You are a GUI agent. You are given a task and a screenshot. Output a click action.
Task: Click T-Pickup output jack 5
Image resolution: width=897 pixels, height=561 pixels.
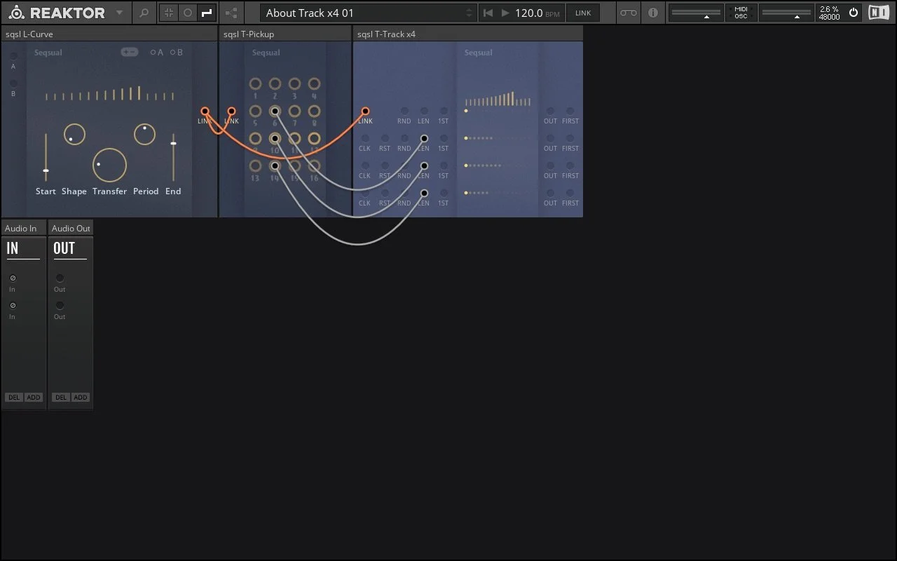255,111
